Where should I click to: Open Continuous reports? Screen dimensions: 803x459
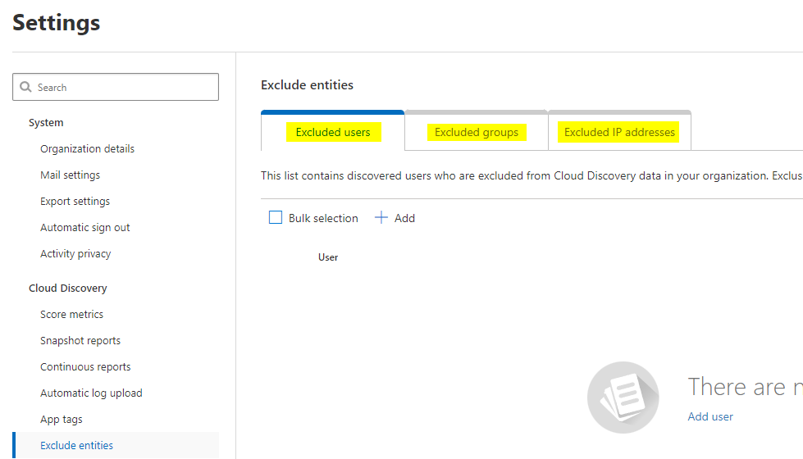point(85,367)
